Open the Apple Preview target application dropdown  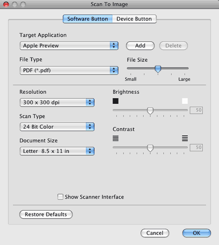pyautogui.click(x=69, y=46)
